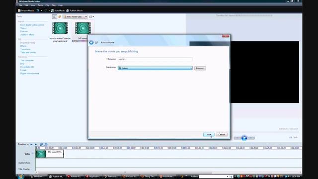Click the Rewind Timeline icon
Screen dimensions: 318x179
31,144
